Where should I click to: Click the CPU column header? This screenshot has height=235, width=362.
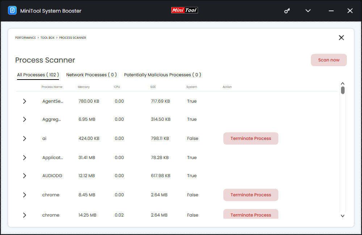117,87
